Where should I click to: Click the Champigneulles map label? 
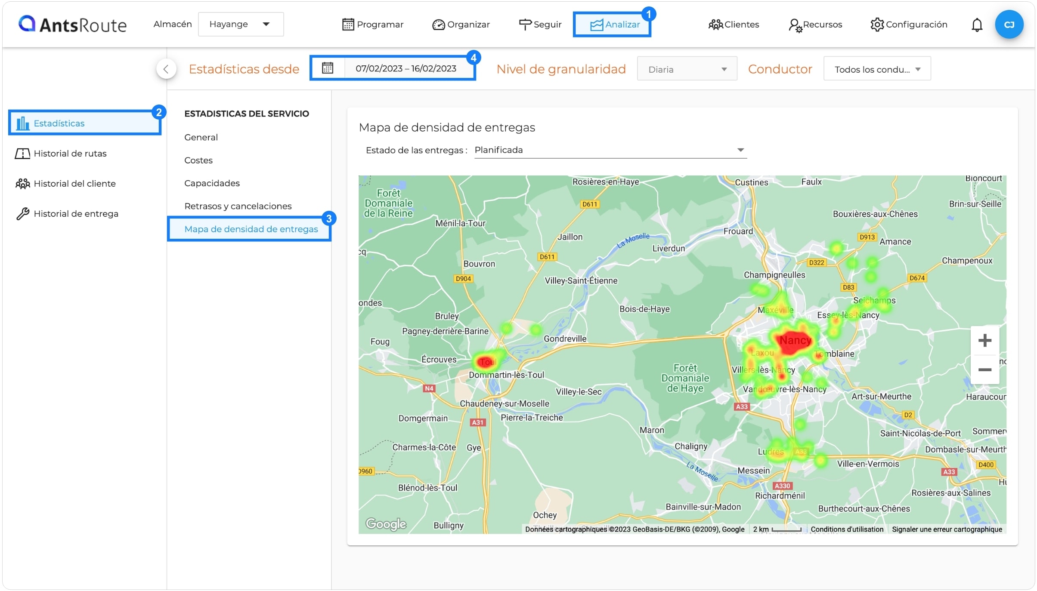pos(774,275)
